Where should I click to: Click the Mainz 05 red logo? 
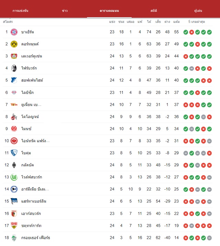pyautogui.click(x=14, y=128)
